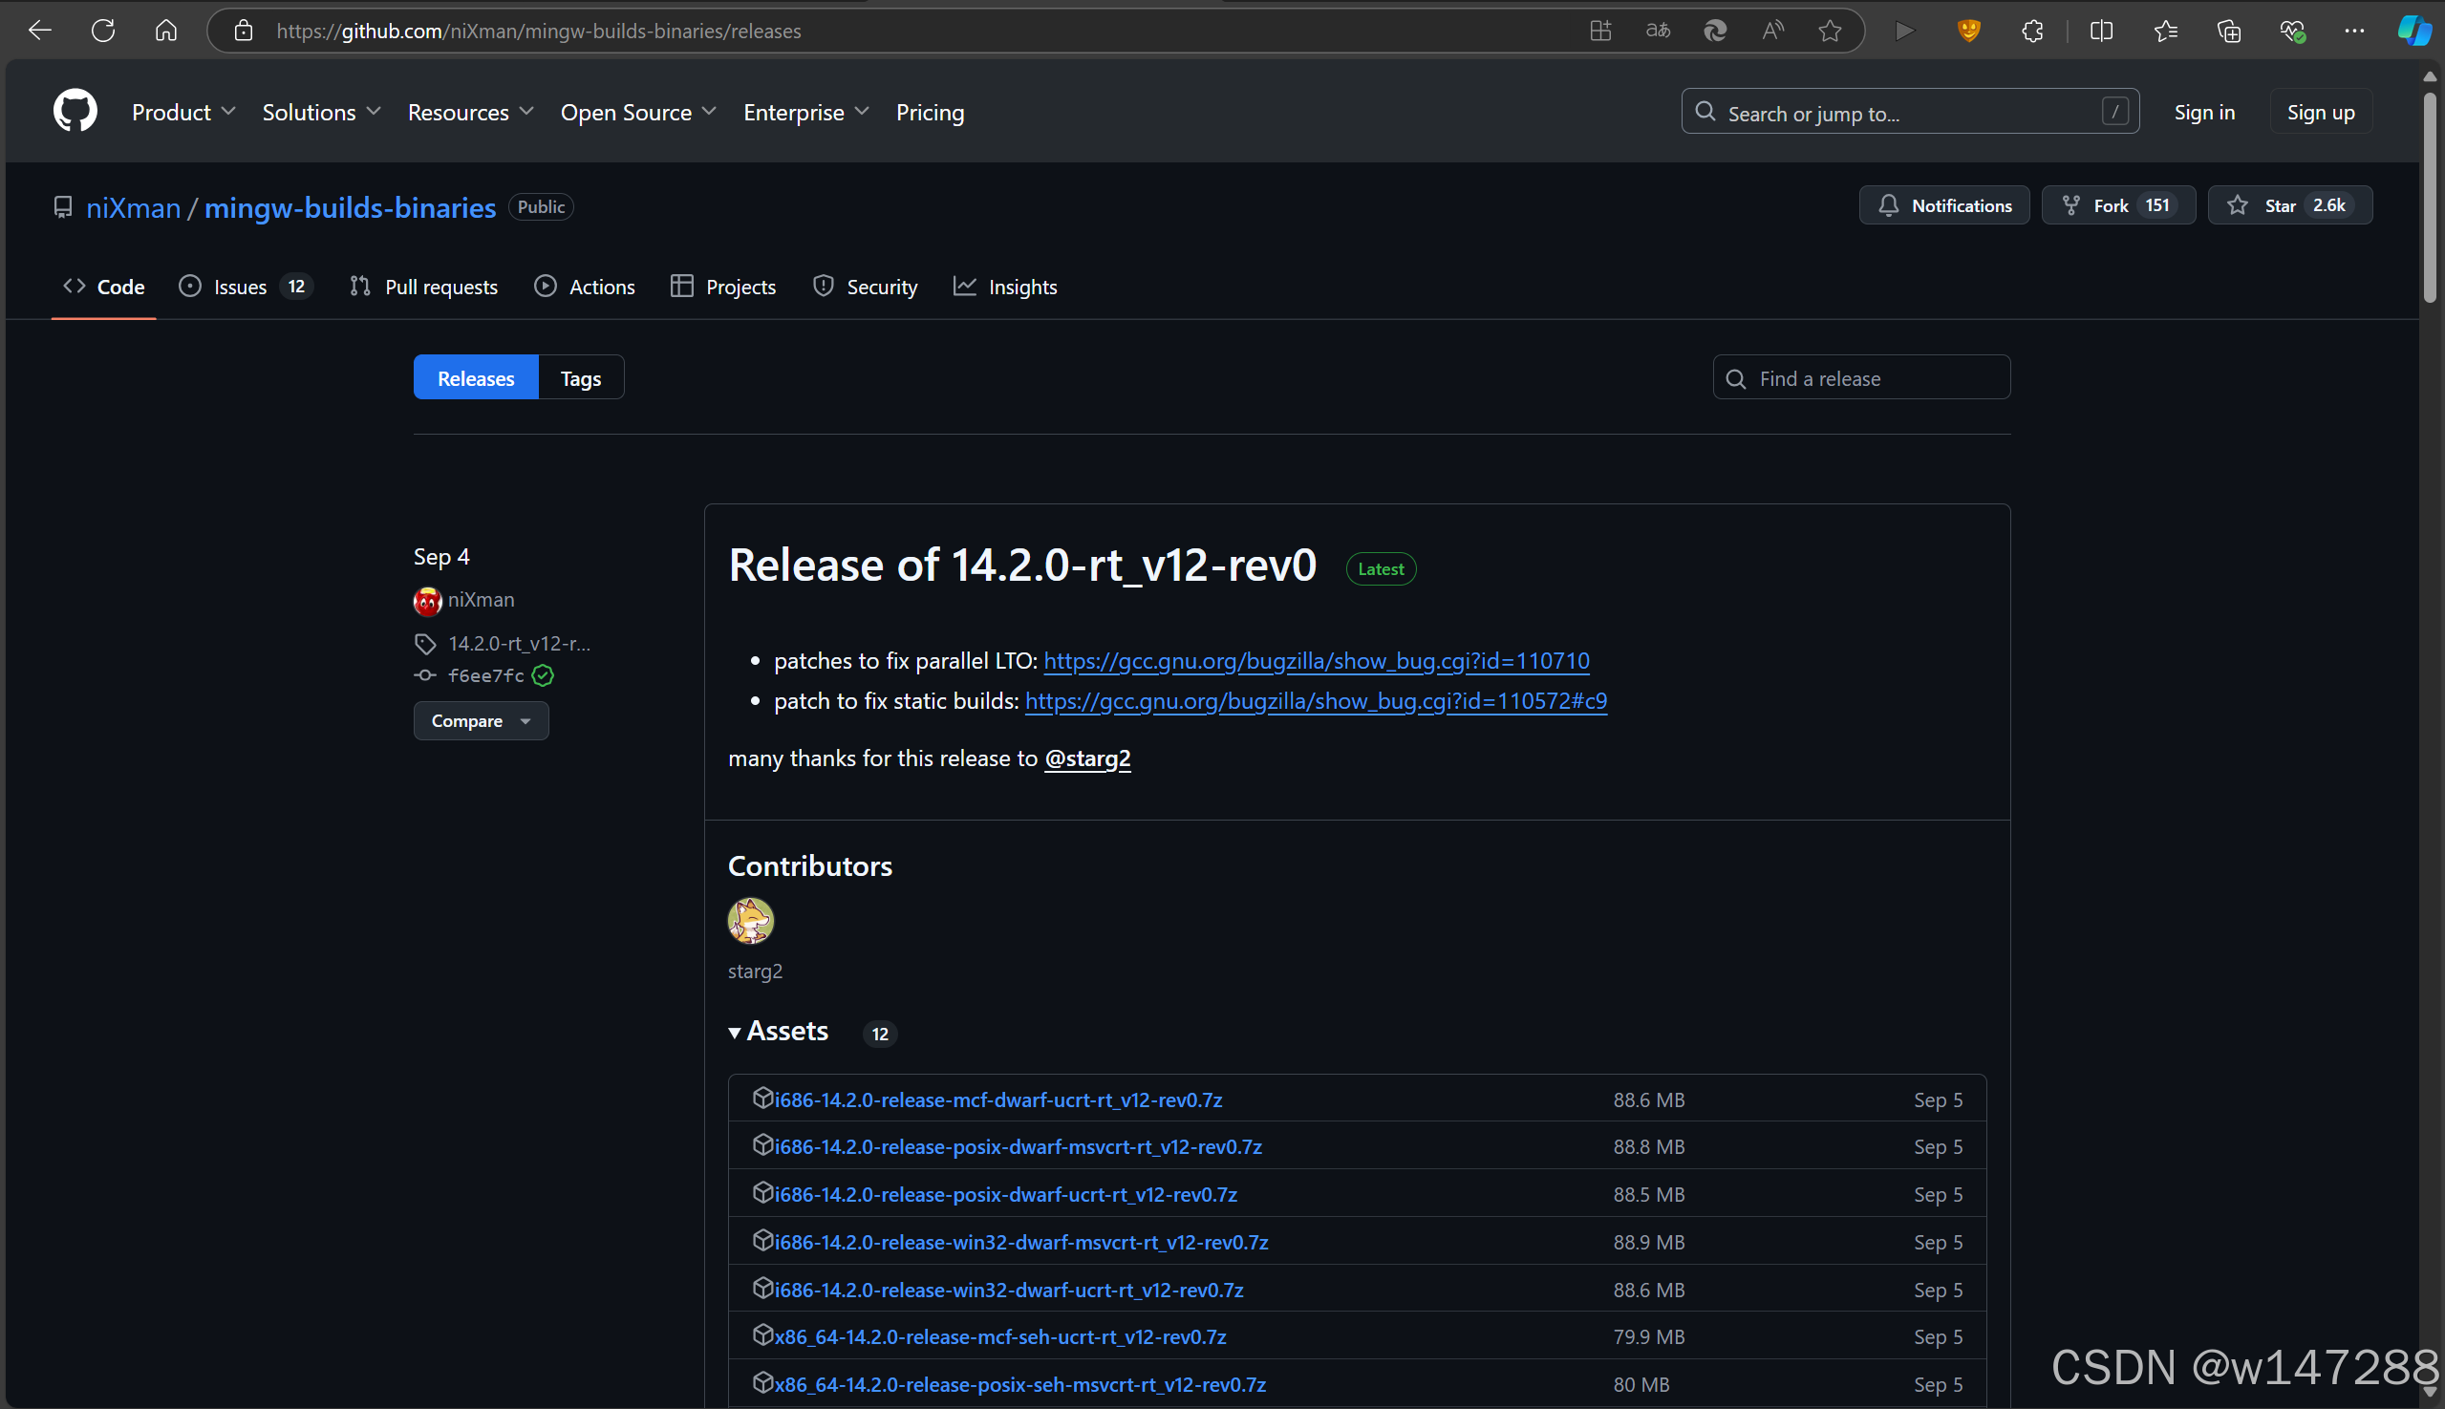Open starg2 contributor avatar
2445x1409 pixels.
750,920
